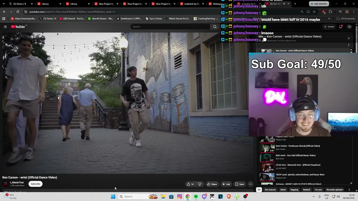Install app icon in address bar

point(308,12)
